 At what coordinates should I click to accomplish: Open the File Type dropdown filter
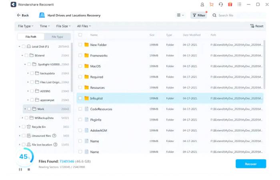(26, 26)
